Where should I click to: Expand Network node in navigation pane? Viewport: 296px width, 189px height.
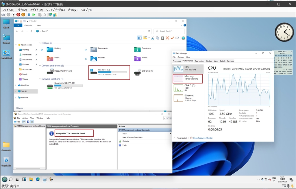pyautogui.click(x=16, y=98)
